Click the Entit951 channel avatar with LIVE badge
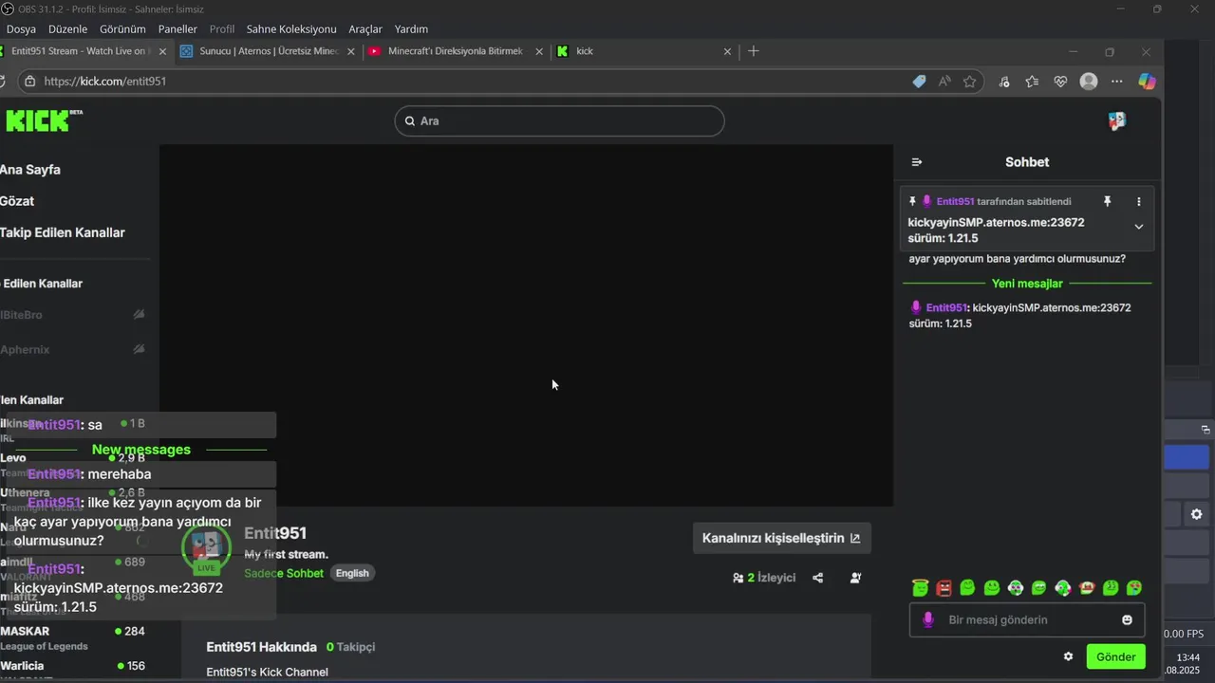This screenshot has height=683, width=1215. [206, 547]
